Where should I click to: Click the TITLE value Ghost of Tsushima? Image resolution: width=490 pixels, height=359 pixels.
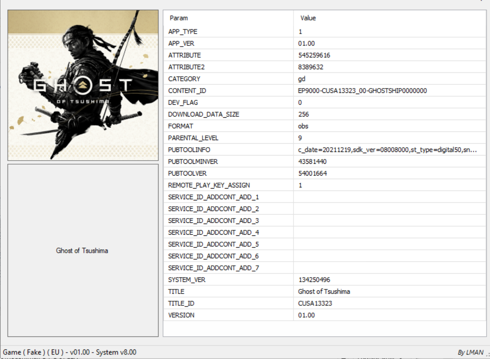324,292
